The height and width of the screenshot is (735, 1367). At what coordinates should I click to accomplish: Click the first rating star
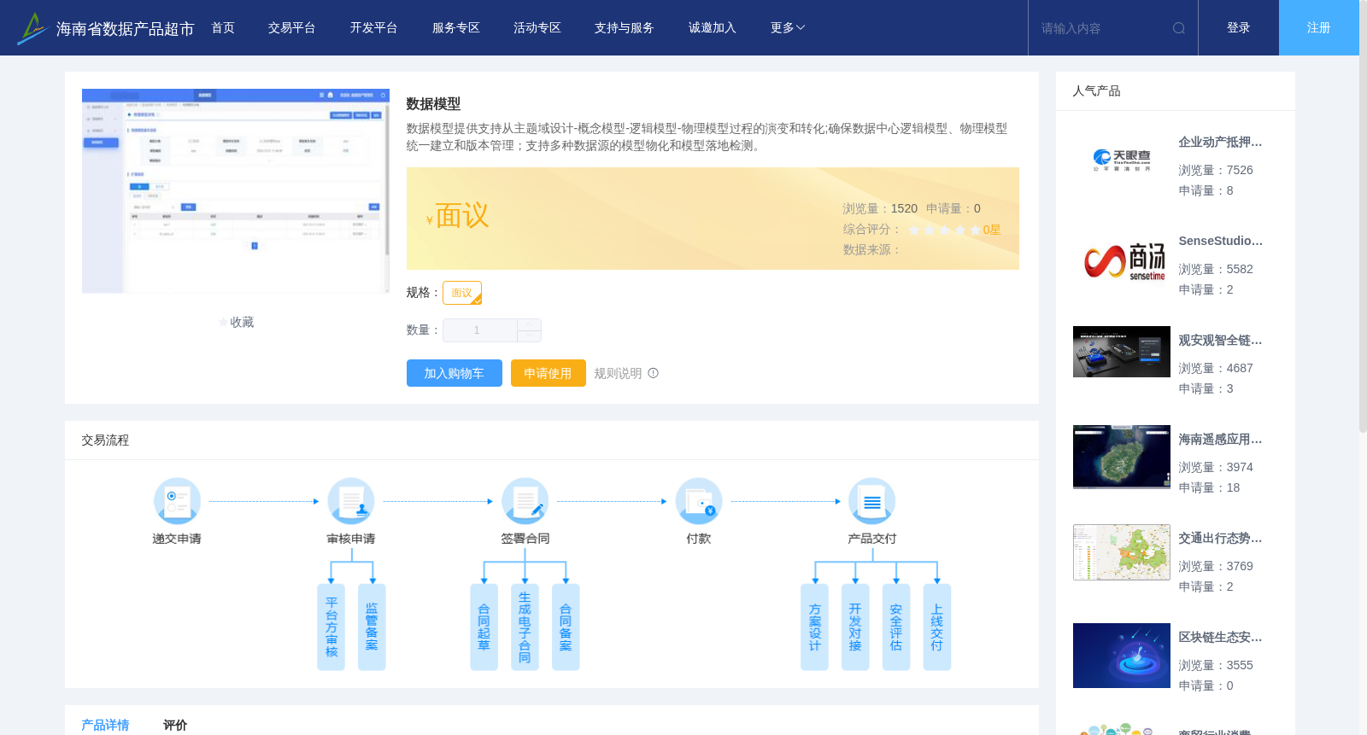914,230
